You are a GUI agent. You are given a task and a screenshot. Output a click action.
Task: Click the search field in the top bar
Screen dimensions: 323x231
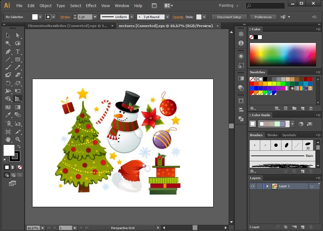pyautogui.click(x=266, y=5)
